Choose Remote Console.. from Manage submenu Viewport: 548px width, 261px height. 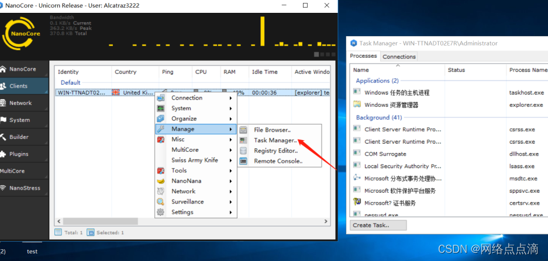(x=279, y=161)
